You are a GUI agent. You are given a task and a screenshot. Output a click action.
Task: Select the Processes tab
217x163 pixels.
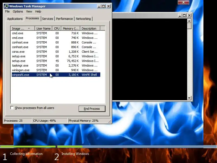(x=32, y=18)
